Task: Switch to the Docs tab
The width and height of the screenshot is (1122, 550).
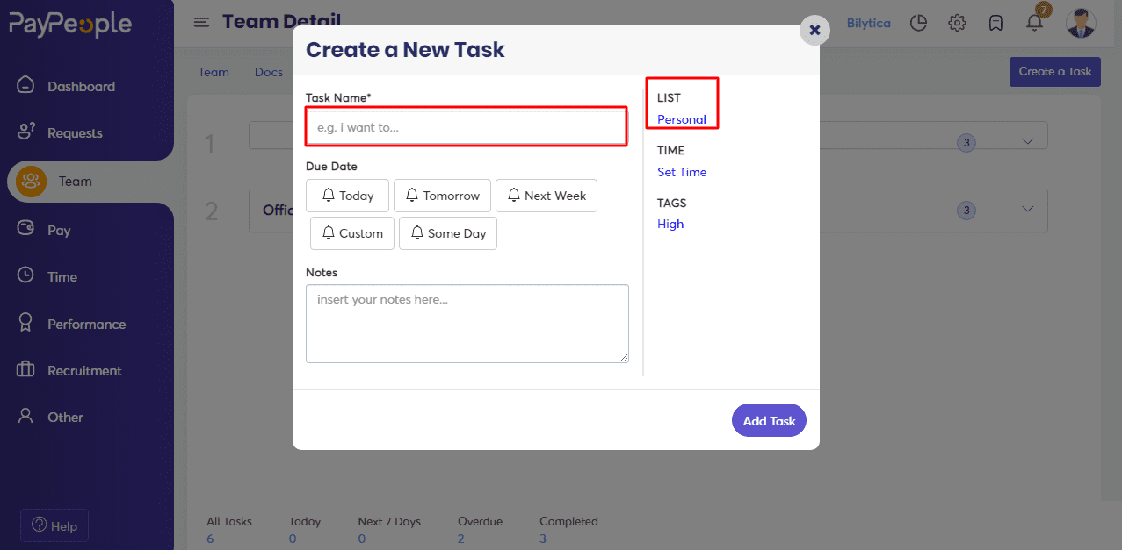Action: pos(269,72)
